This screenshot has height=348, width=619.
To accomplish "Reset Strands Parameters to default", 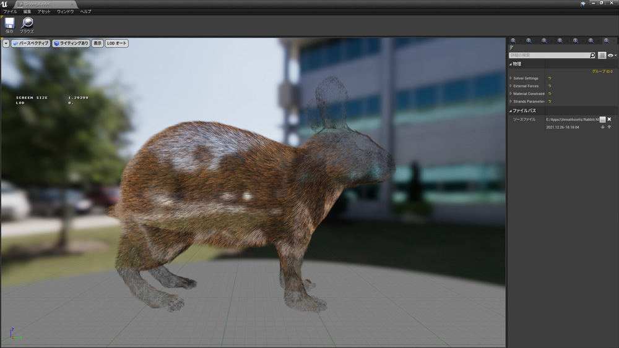I will [x=550, y=101].
